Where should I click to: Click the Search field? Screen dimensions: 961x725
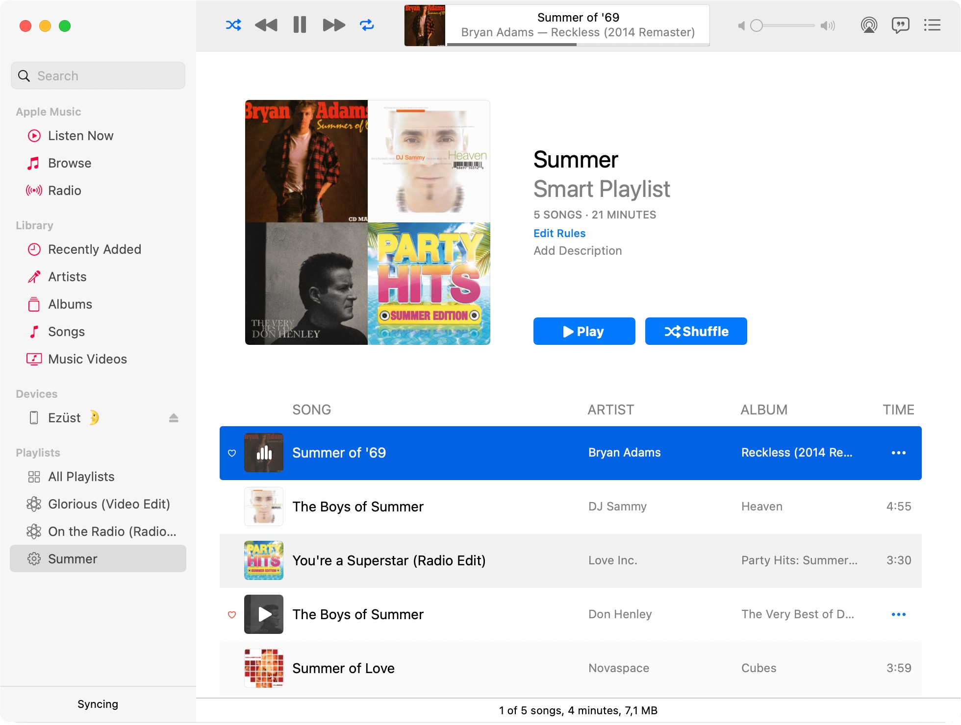tap(98, 75)
